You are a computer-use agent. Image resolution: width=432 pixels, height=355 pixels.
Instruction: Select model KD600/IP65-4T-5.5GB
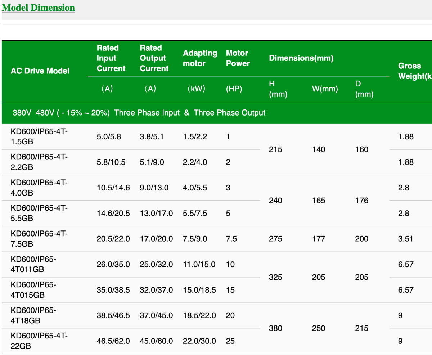pos(39,214)
